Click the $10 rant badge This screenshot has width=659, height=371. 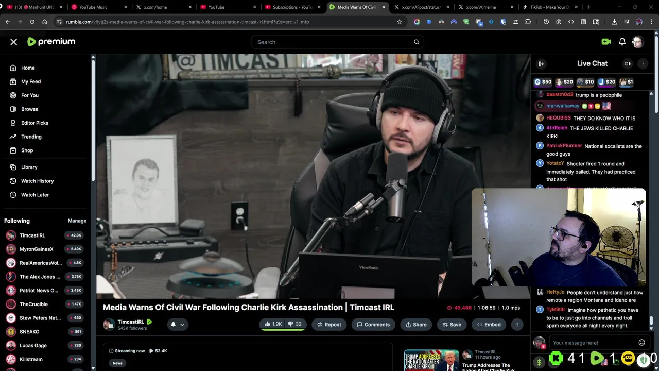tap(585, 82)
